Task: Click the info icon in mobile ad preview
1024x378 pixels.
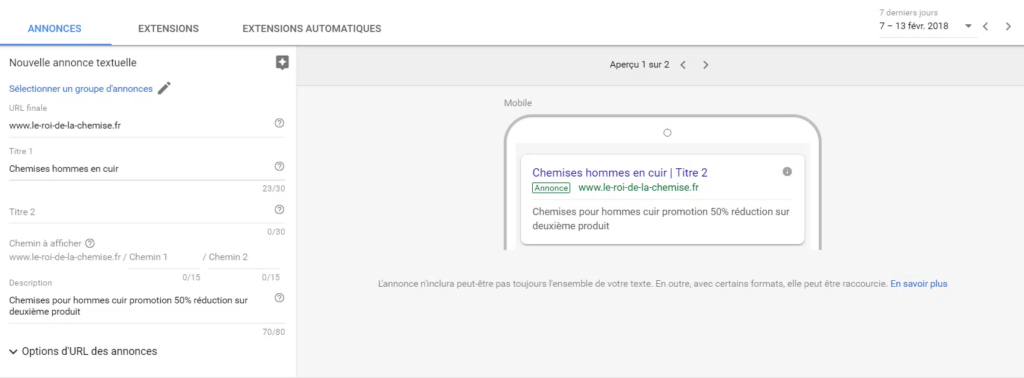Action: coord(787,172)
